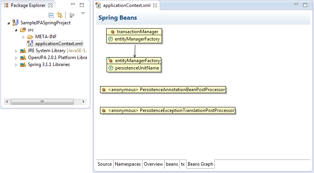Activate applicationContext.xml editor tab
This screenshot has height=173, width=314.
pyautogui.click(x=126, y=5)
